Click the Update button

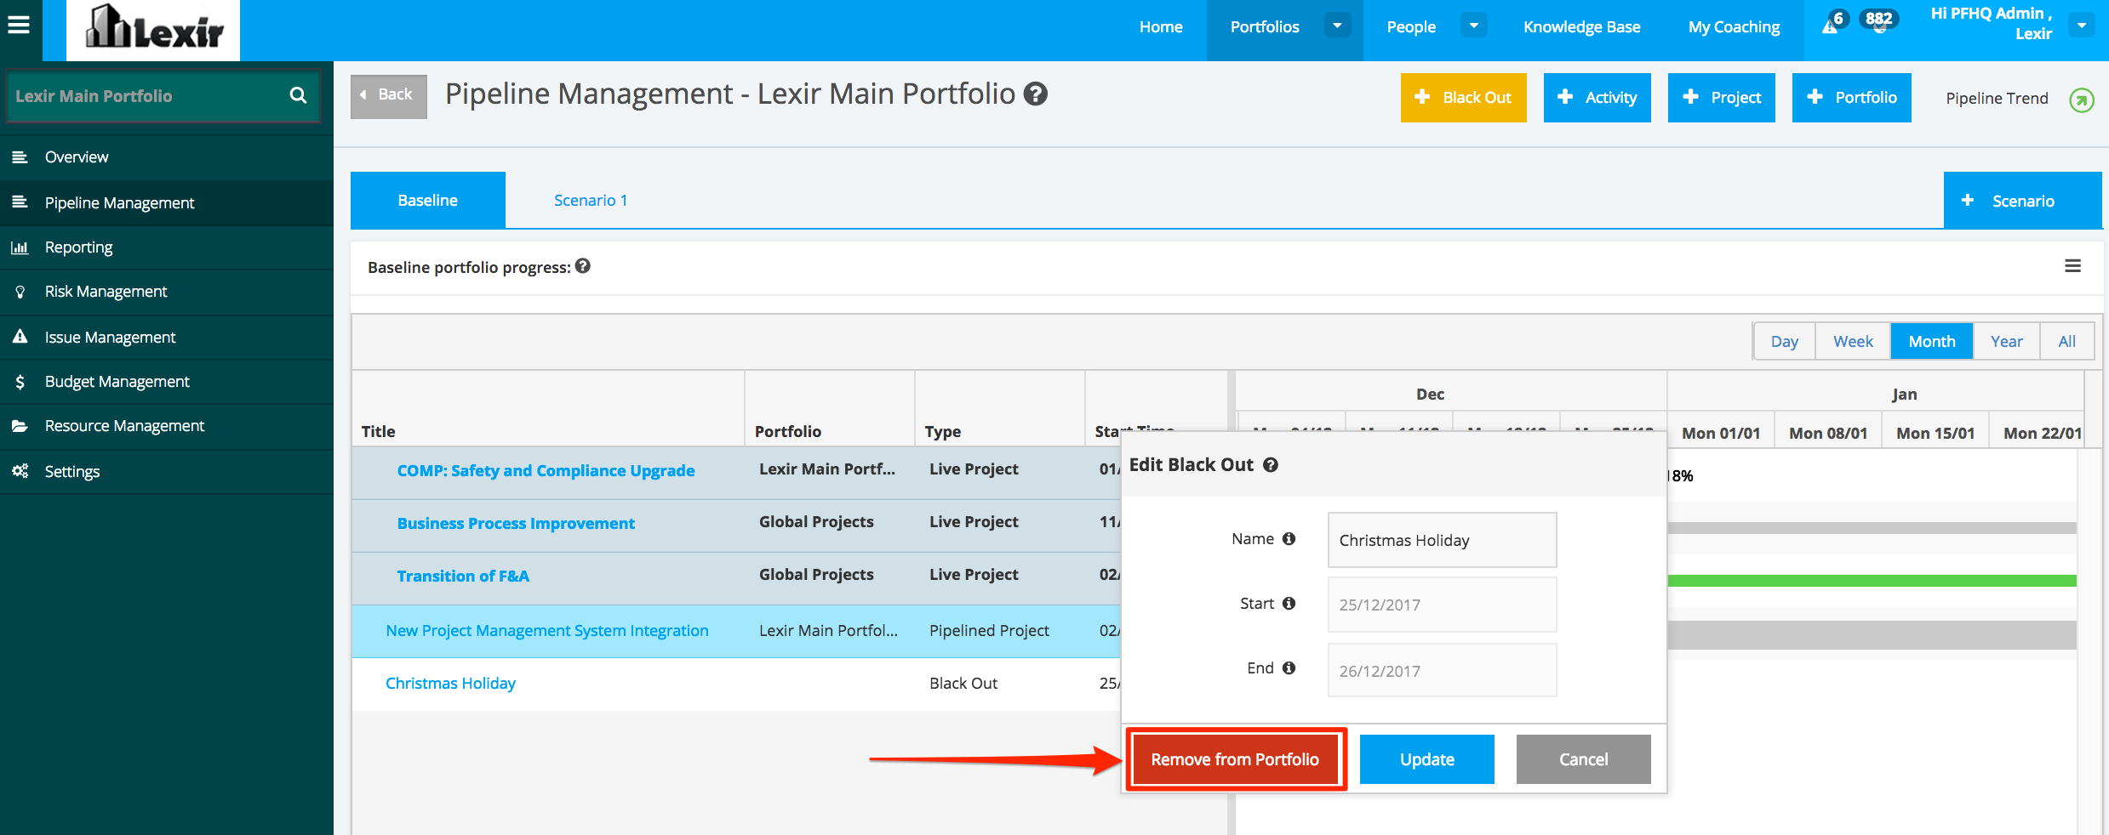pyautogui.click(x=1427, y=759)
